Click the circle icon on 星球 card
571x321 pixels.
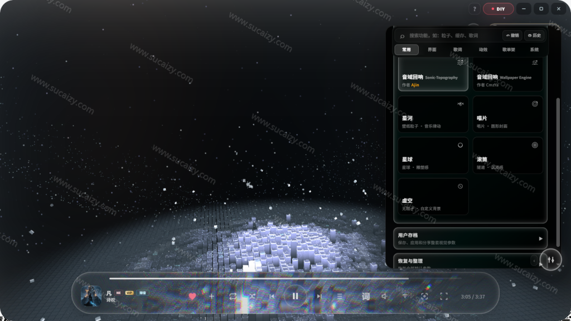(460, 145)
